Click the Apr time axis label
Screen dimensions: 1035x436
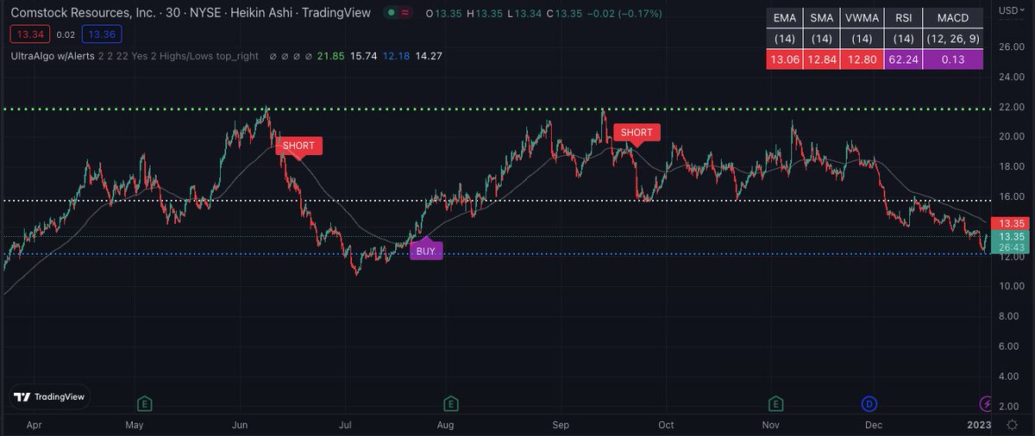point(33,426)
